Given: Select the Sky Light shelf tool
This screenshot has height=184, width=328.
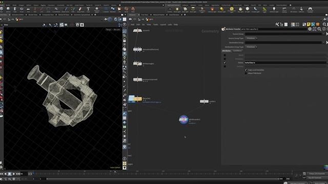Looking at the screenshot, I should [x=240, y=9].
